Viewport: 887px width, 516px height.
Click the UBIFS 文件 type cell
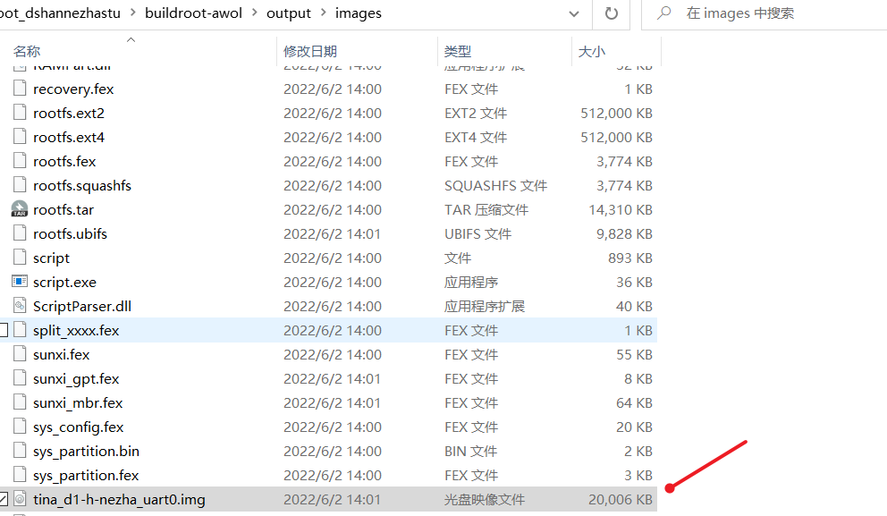[x=477, y=233]
